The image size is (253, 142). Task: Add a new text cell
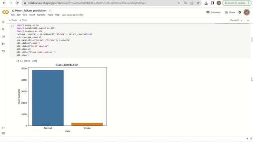pos(23,20)
